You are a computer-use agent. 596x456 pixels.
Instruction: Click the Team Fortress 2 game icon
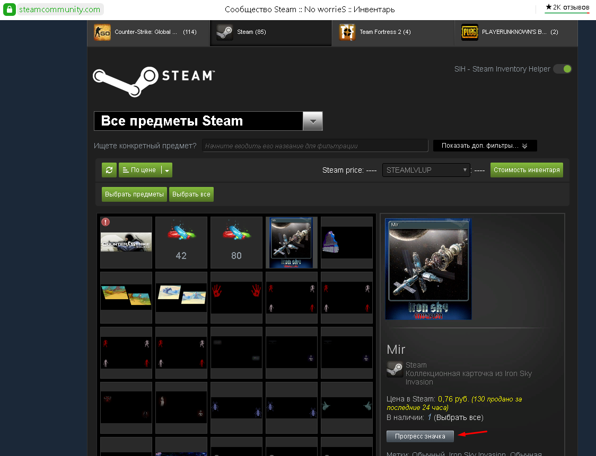click(x=347, y=32)
